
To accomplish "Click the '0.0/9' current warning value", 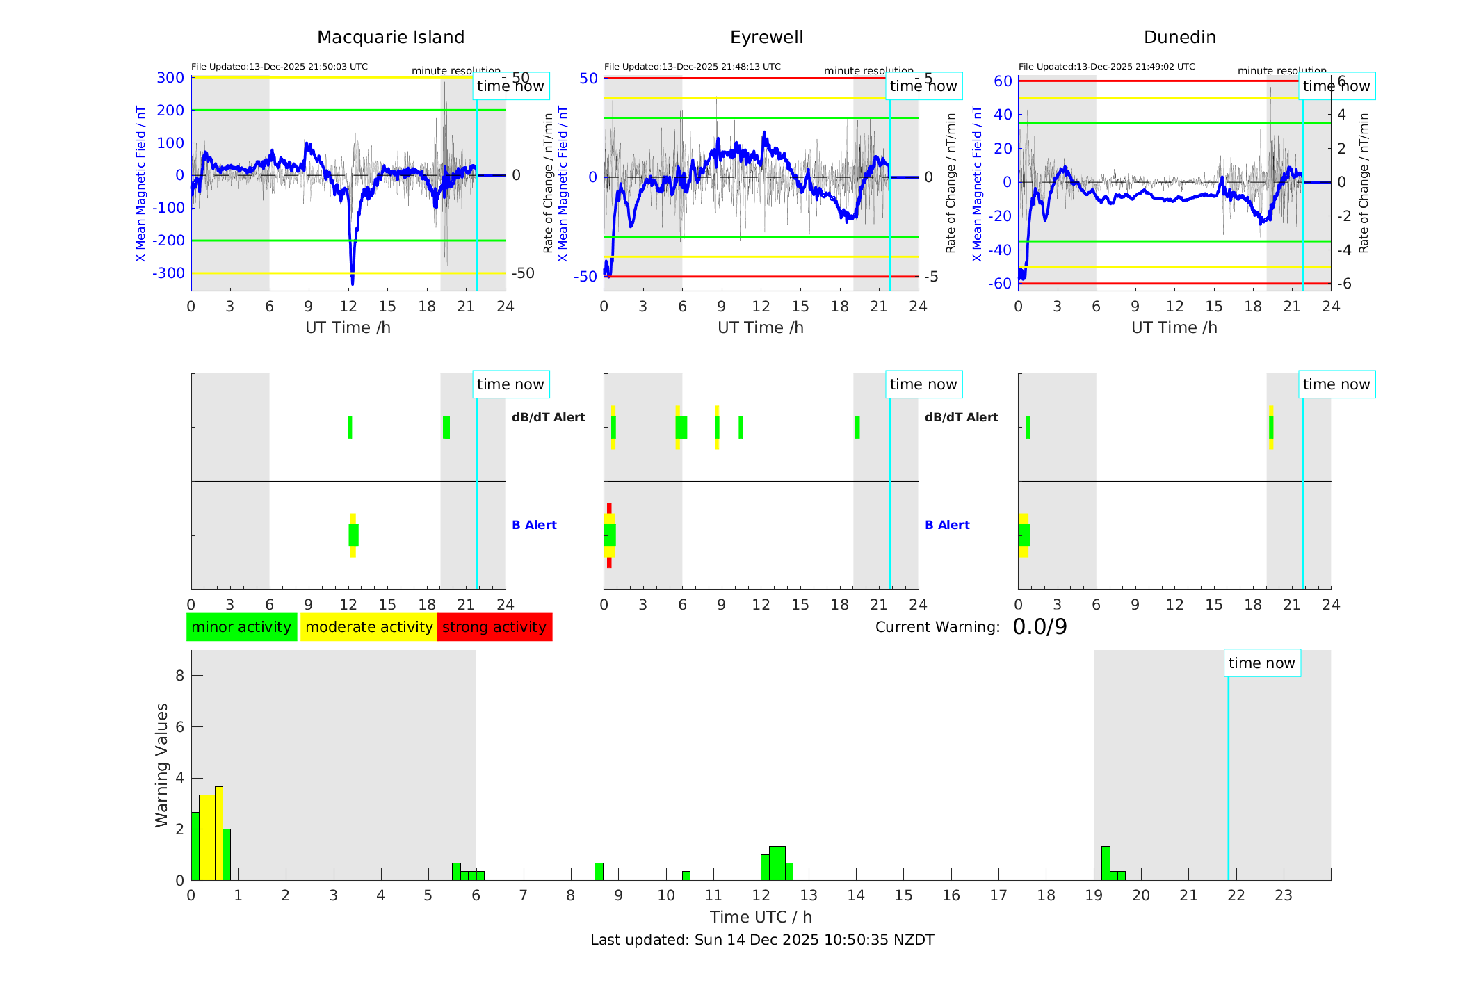I will (1040, 627).
